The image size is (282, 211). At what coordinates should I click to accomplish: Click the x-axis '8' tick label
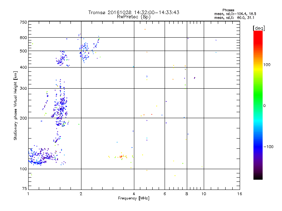[187, 194]
